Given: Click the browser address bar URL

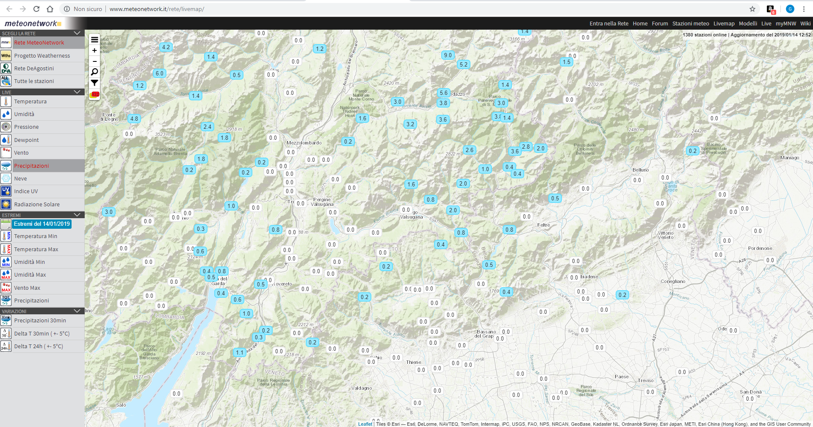Looking at the screenshot, I should (157, 9).
